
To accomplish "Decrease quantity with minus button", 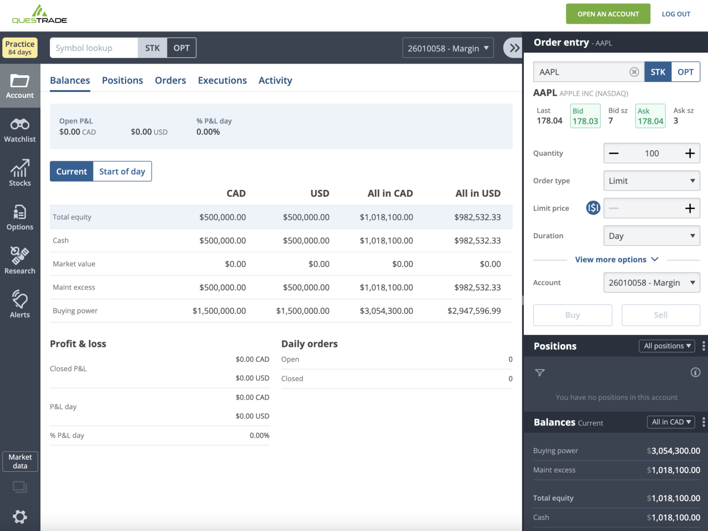I will (x=614, y=153).
